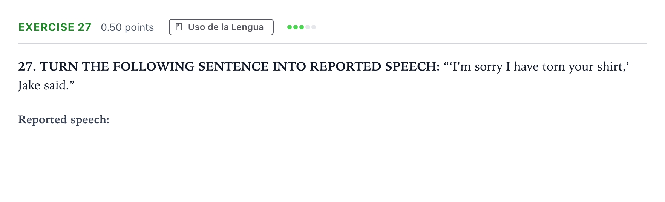Click the horizontal divider under the exercise header
Viewport: 665px width, 202px height.
pyautogui.click(x=332, y=43)
